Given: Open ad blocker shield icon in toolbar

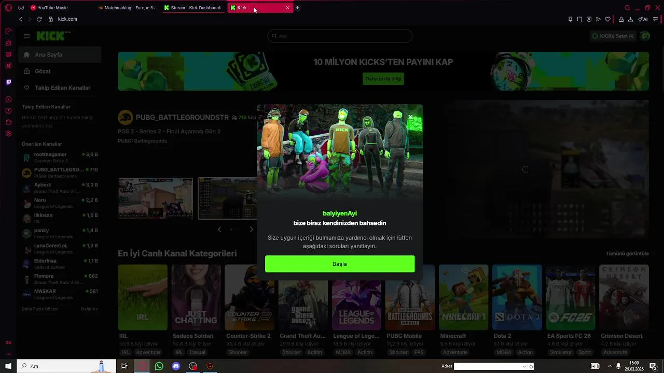Looking at the screenshot, I should 589,19.
